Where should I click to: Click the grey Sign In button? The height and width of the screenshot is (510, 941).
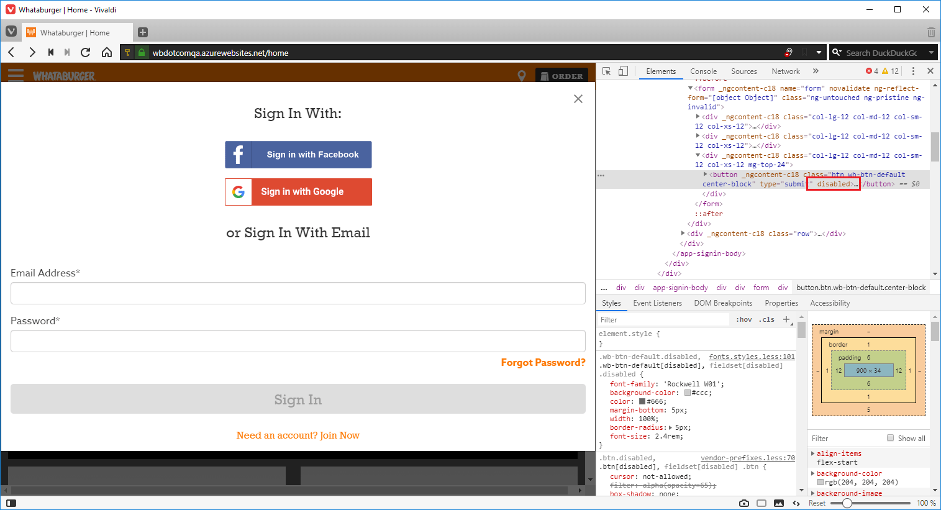(298, 399)
